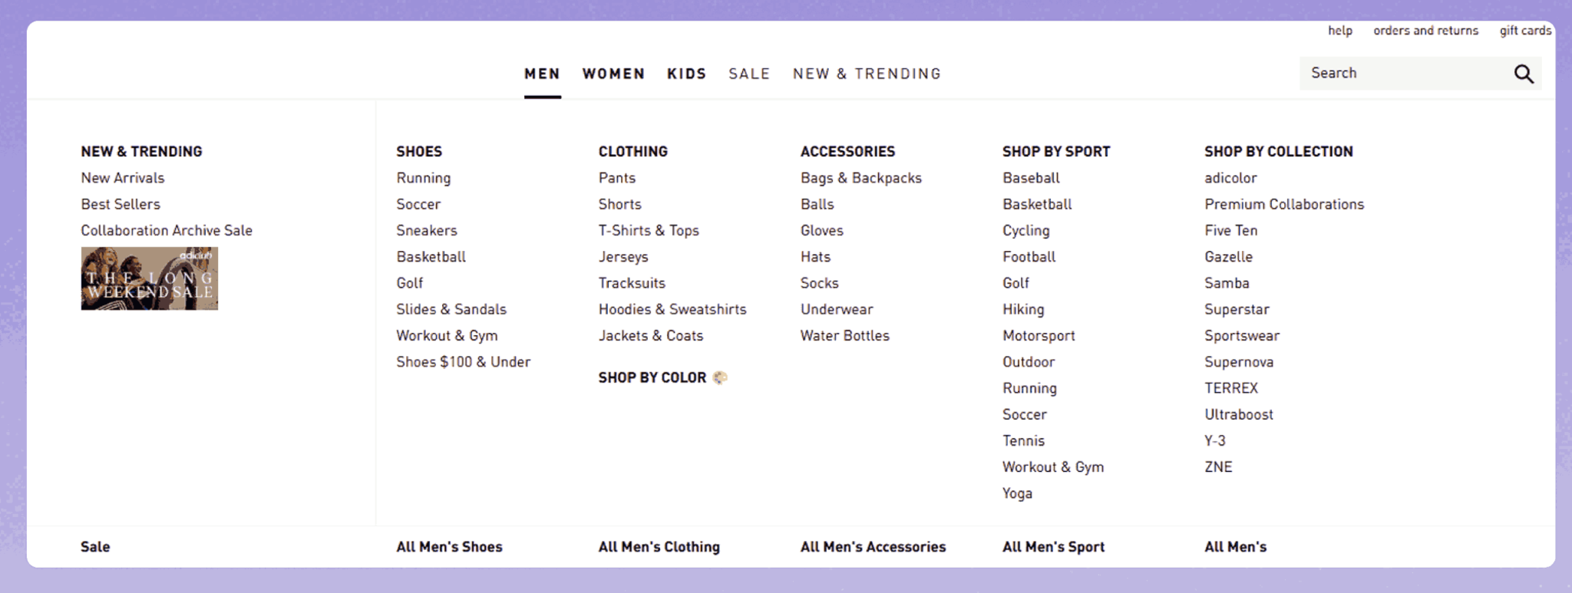Click the search magnifier icon
This screenshot has height=593, width=1572.
pos(1524,74)
